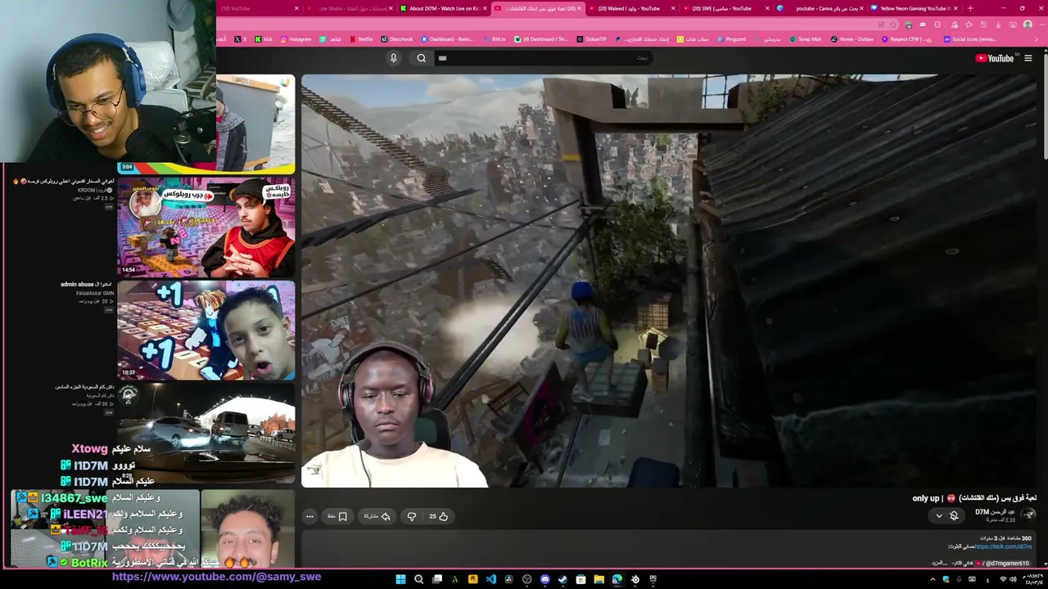Expand the bookmarks bar overflow chevron
Screen dimensions: 1048x589
point(1037,39)
